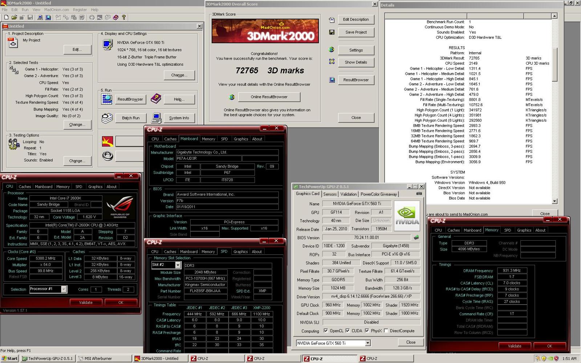Click the Edit button in Project Description

click(77, 50)
